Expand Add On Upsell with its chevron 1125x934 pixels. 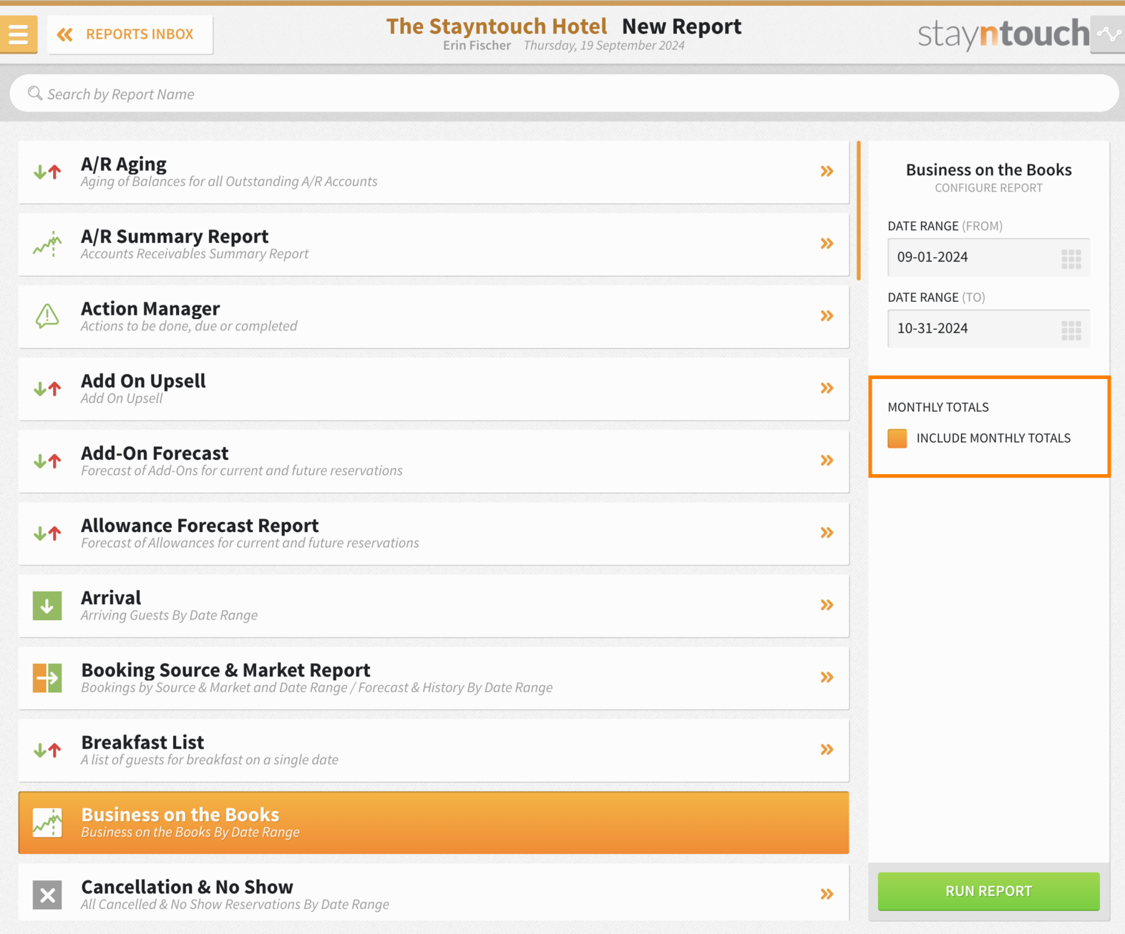[x=827, y=388]
